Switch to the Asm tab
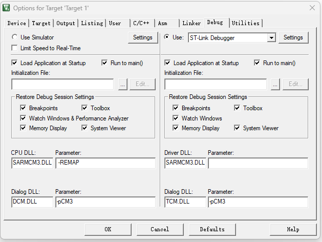Screen dimensions: 322x242 tap(167, 23)
